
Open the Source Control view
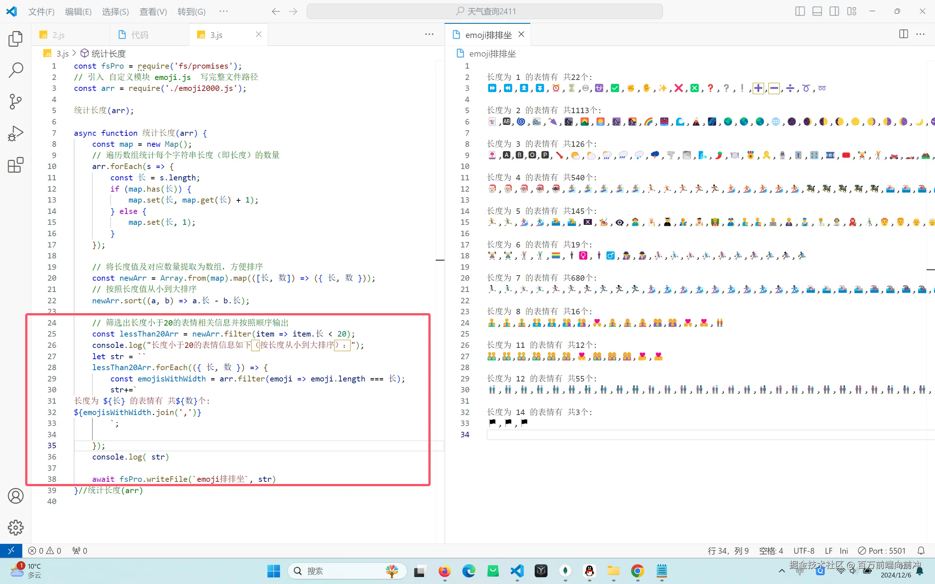15,101
